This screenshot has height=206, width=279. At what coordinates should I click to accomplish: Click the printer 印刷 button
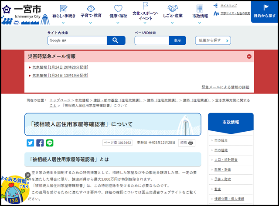(x=187, y=143)
